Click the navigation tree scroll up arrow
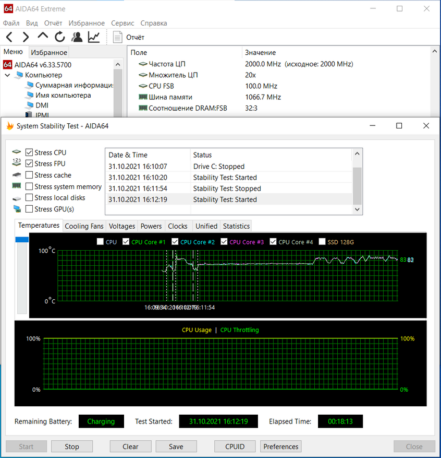 tap(118, 64)
